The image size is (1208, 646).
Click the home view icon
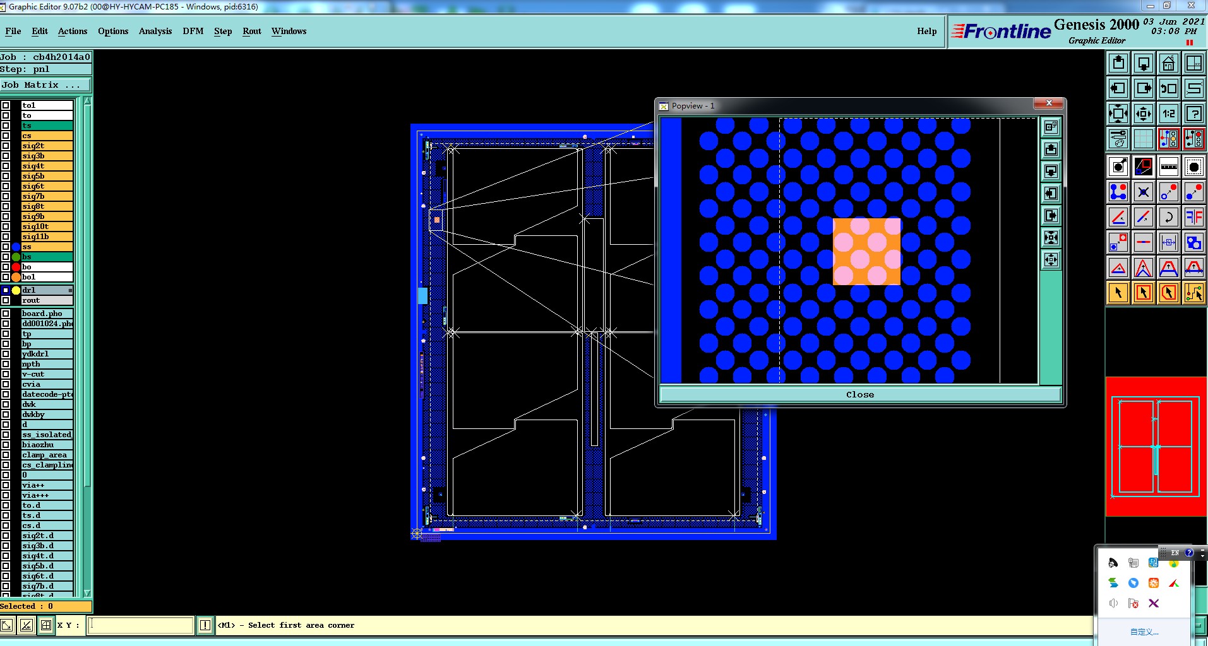coord(1169,63)
